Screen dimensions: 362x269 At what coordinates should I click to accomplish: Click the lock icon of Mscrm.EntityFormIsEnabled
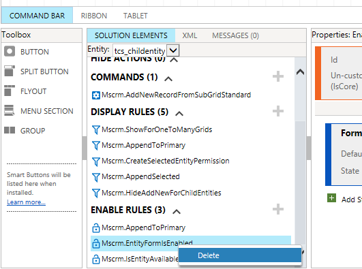(x=96, y=243)
